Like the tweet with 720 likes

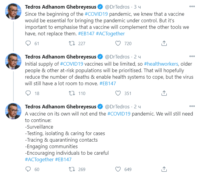(118, 43)
